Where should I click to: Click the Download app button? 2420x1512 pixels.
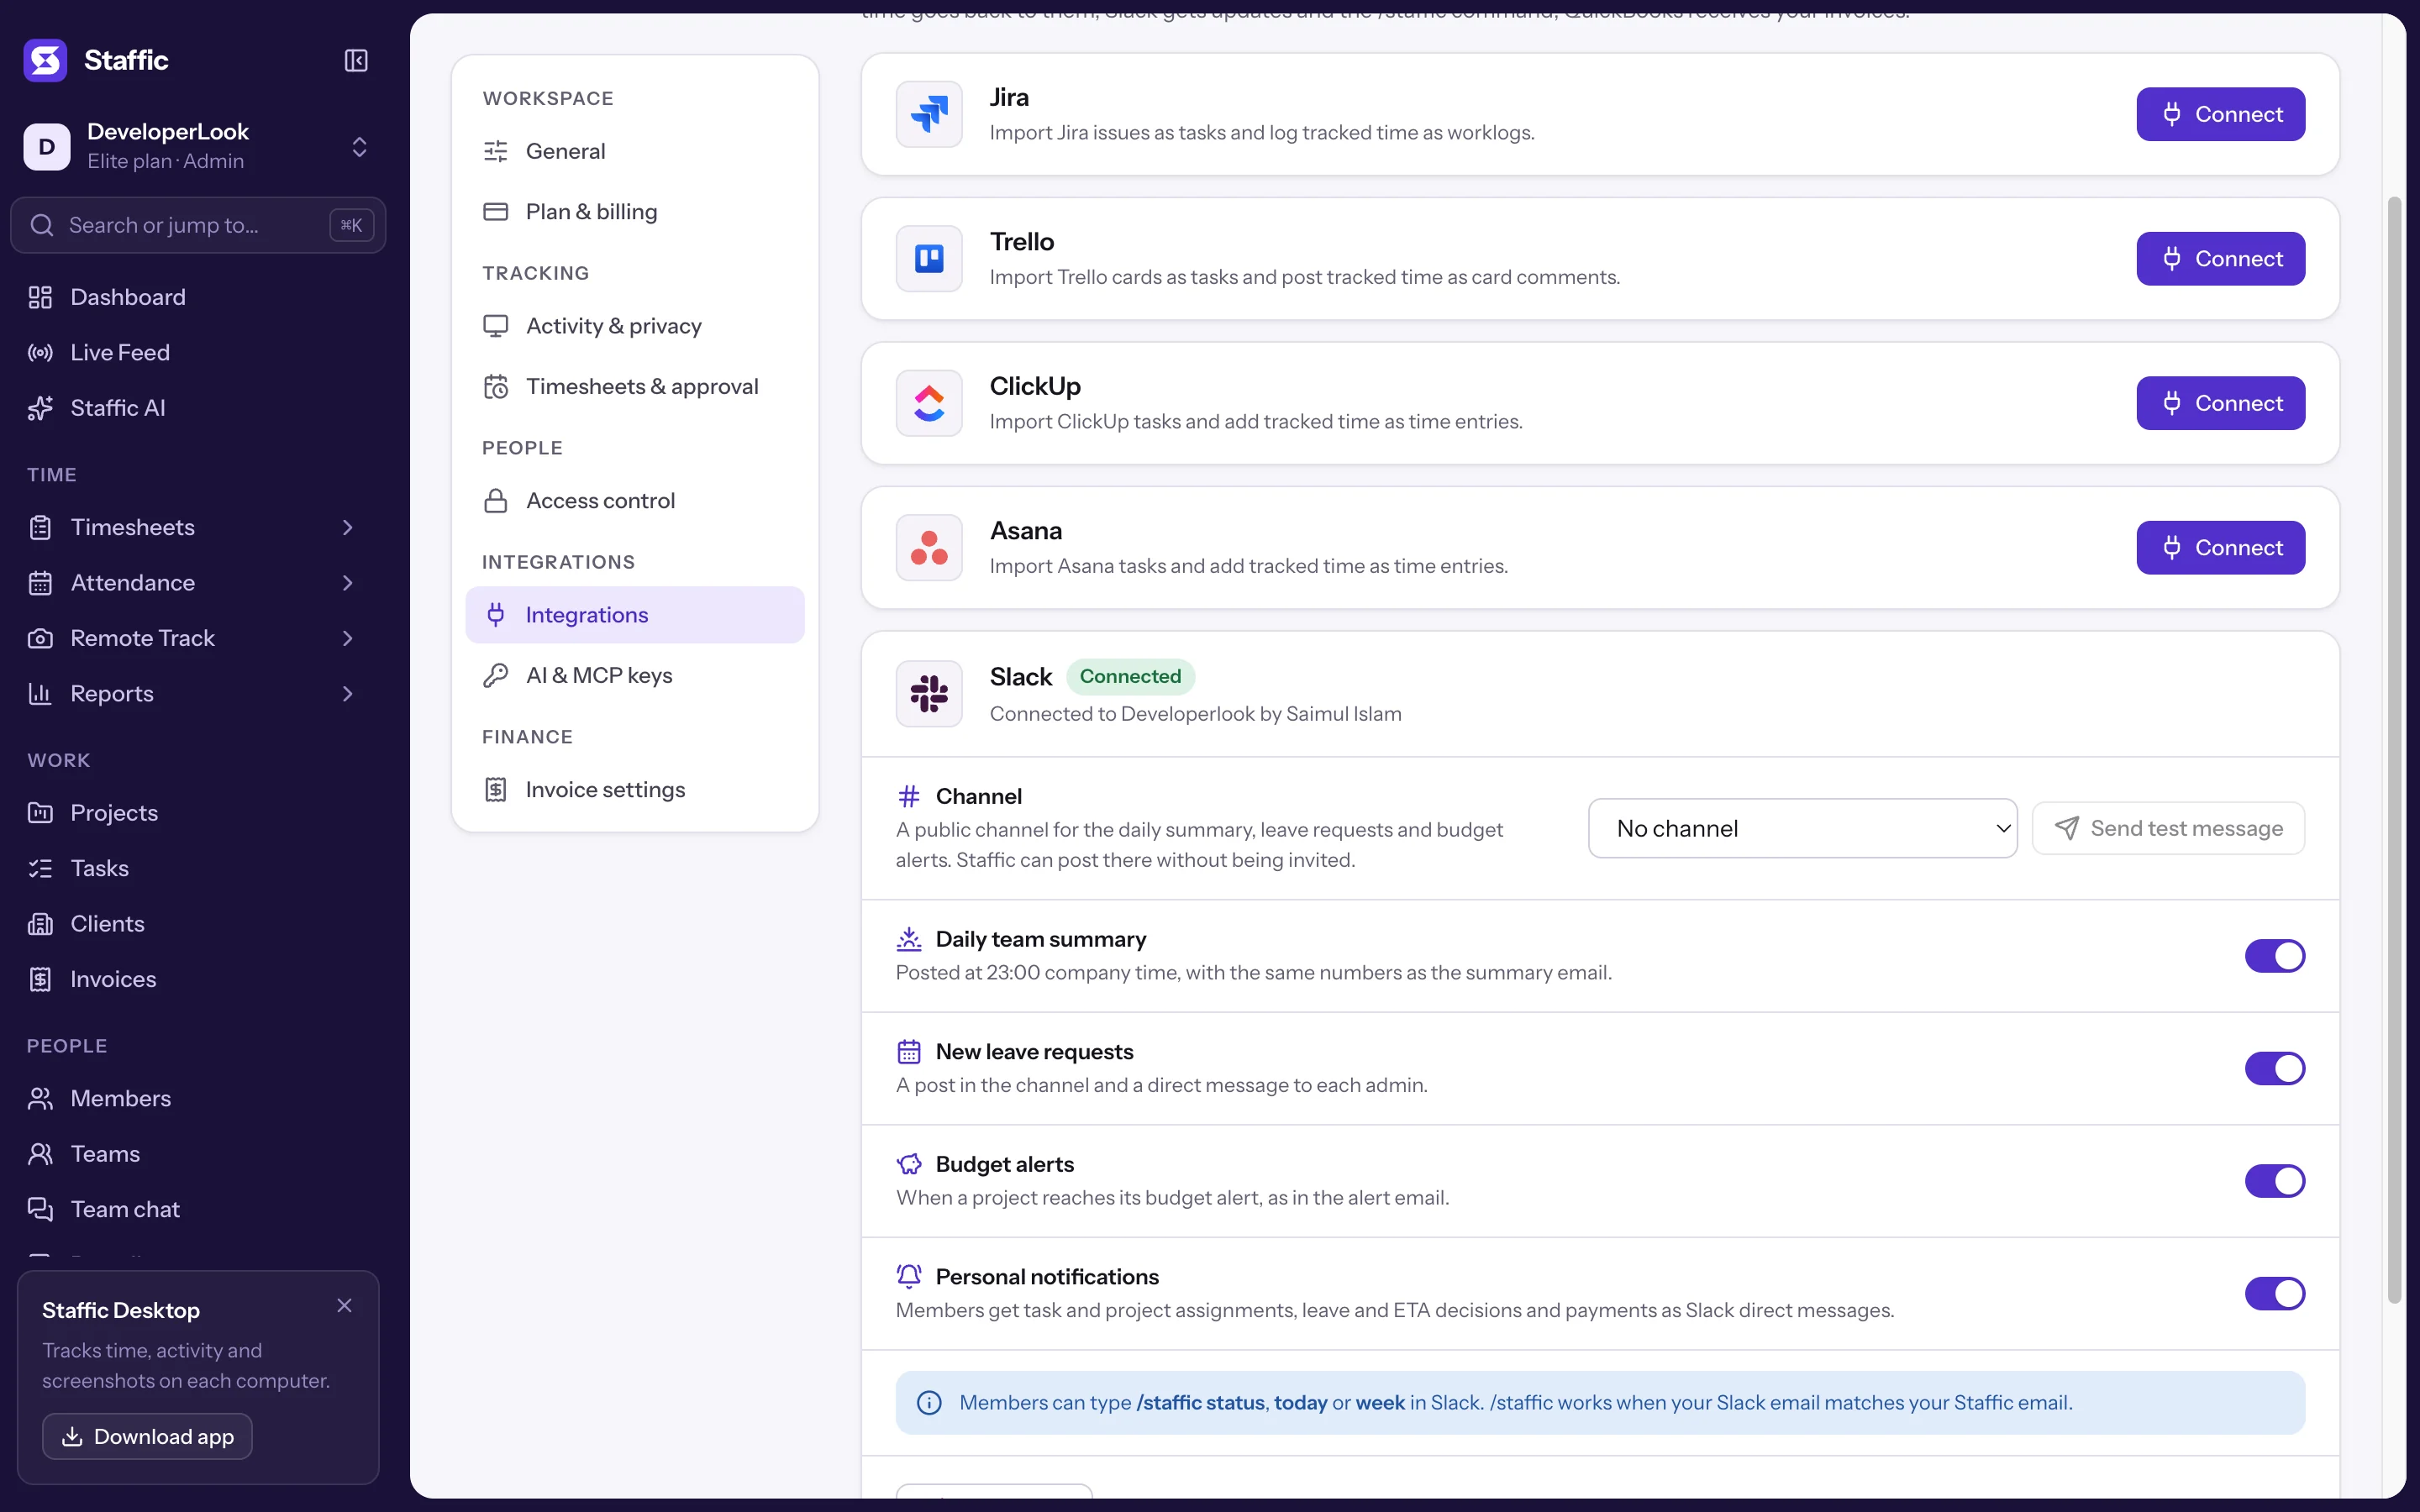click(147, 1436)
